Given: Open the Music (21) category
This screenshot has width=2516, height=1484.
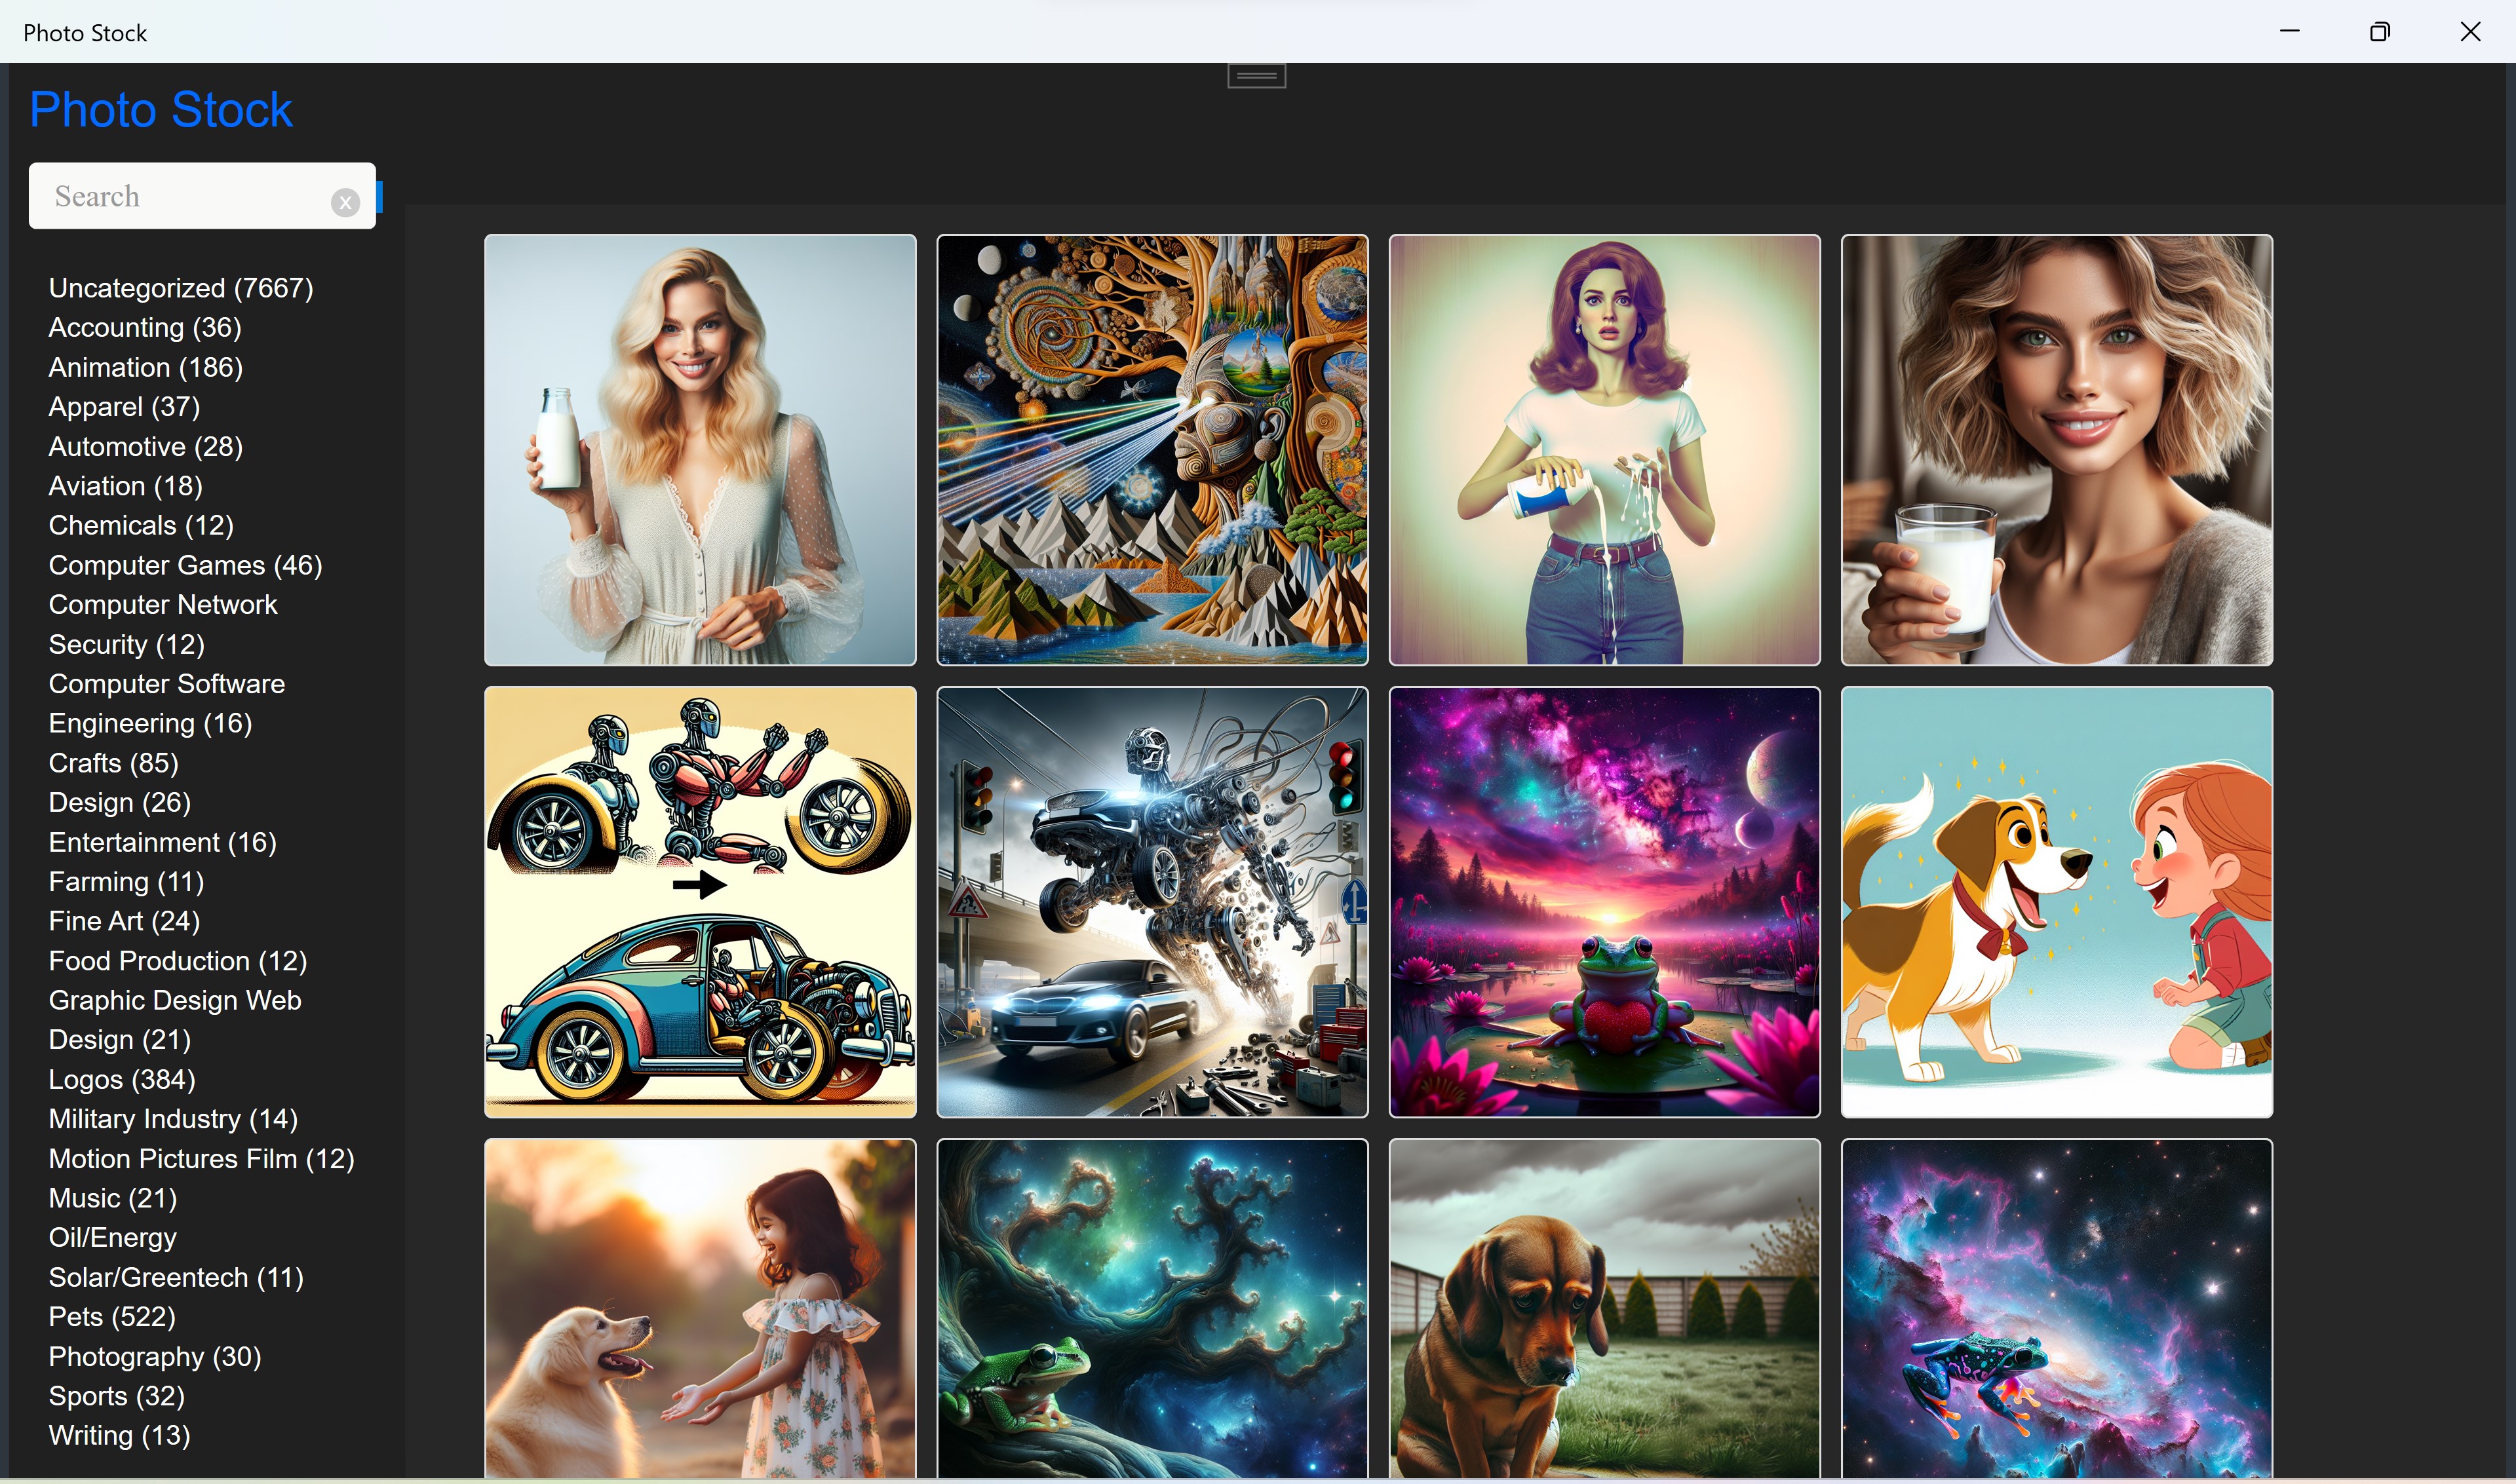Looking at the screenshot, I should (x=113, y=1198).
